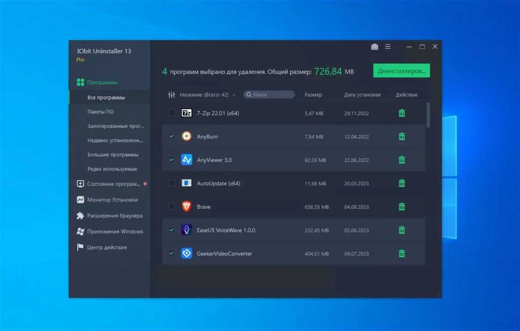This screenshot has width=520, height=331.
Task: Uncheck the AnyBurn checkbox
Action: tap(172, 136)
